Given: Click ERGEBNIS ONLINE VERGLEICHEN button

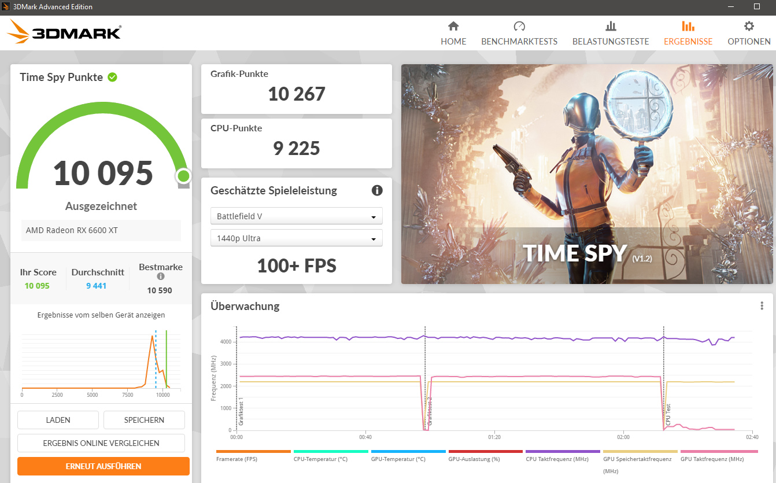Looking at the screenshot, I should tap(101, 443).
